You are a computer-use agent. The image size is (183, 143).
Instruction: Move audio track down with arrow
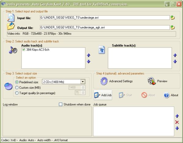tap(88, 62)
